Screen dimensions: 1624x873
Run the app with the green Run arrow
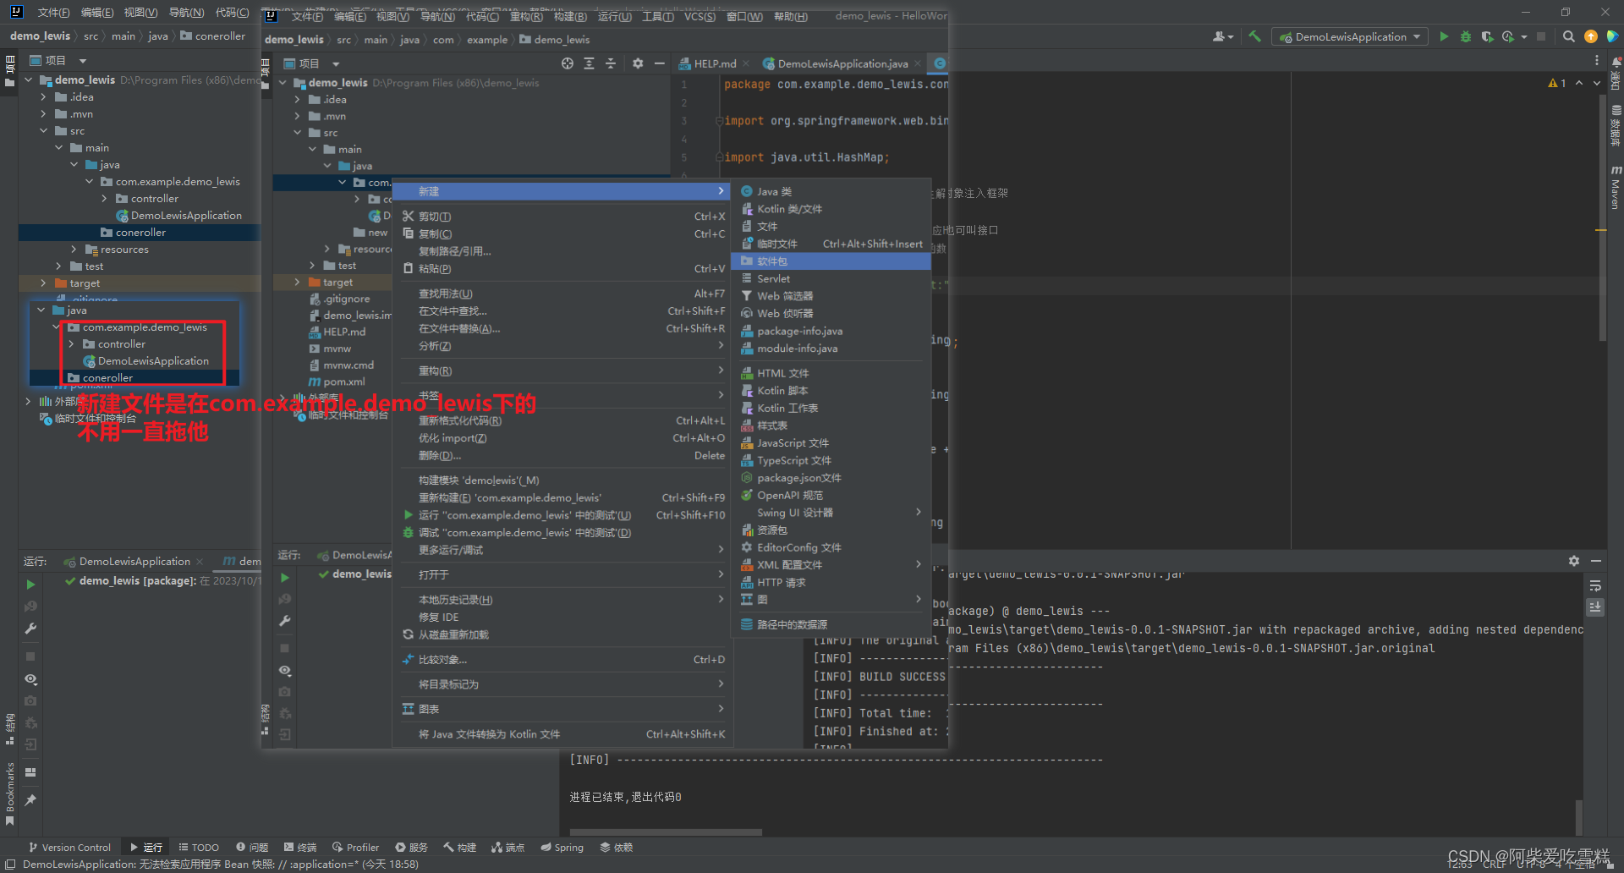[x=1444, y=36]
